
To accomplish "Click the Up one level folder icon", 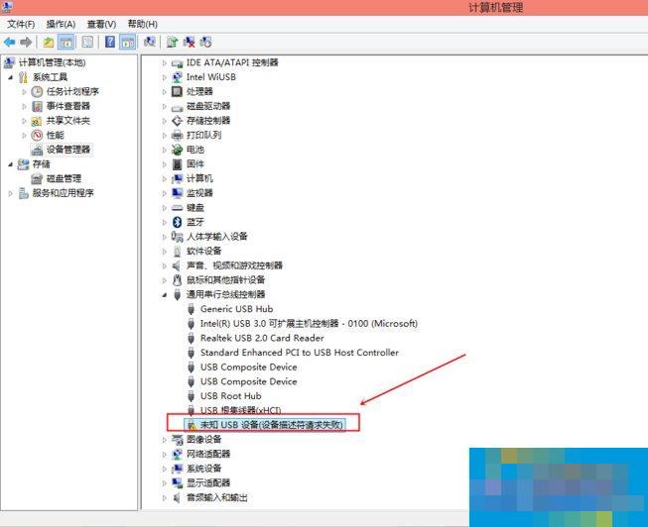I will point(49,42).
